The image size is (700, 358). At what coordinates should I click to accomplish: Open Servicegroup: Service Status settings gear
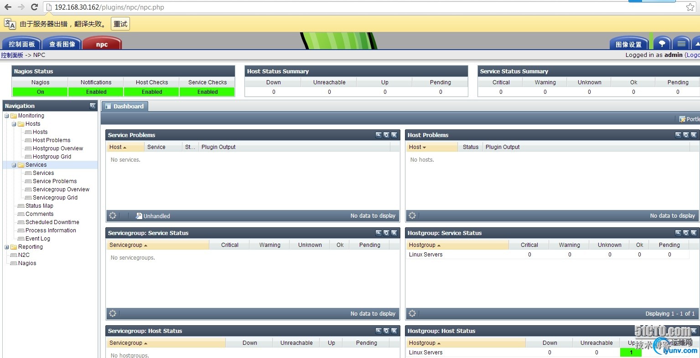[x=386, y=233]
